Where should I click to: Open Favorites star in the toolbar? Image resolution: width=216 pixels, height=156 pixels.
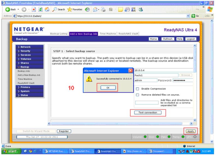[70, 9]
